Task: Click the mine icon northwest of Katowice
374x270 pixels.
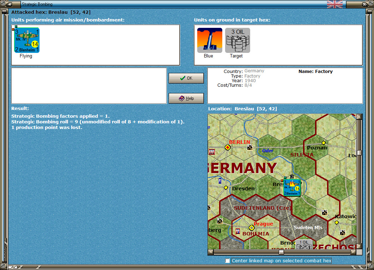Action: (325, 213)
